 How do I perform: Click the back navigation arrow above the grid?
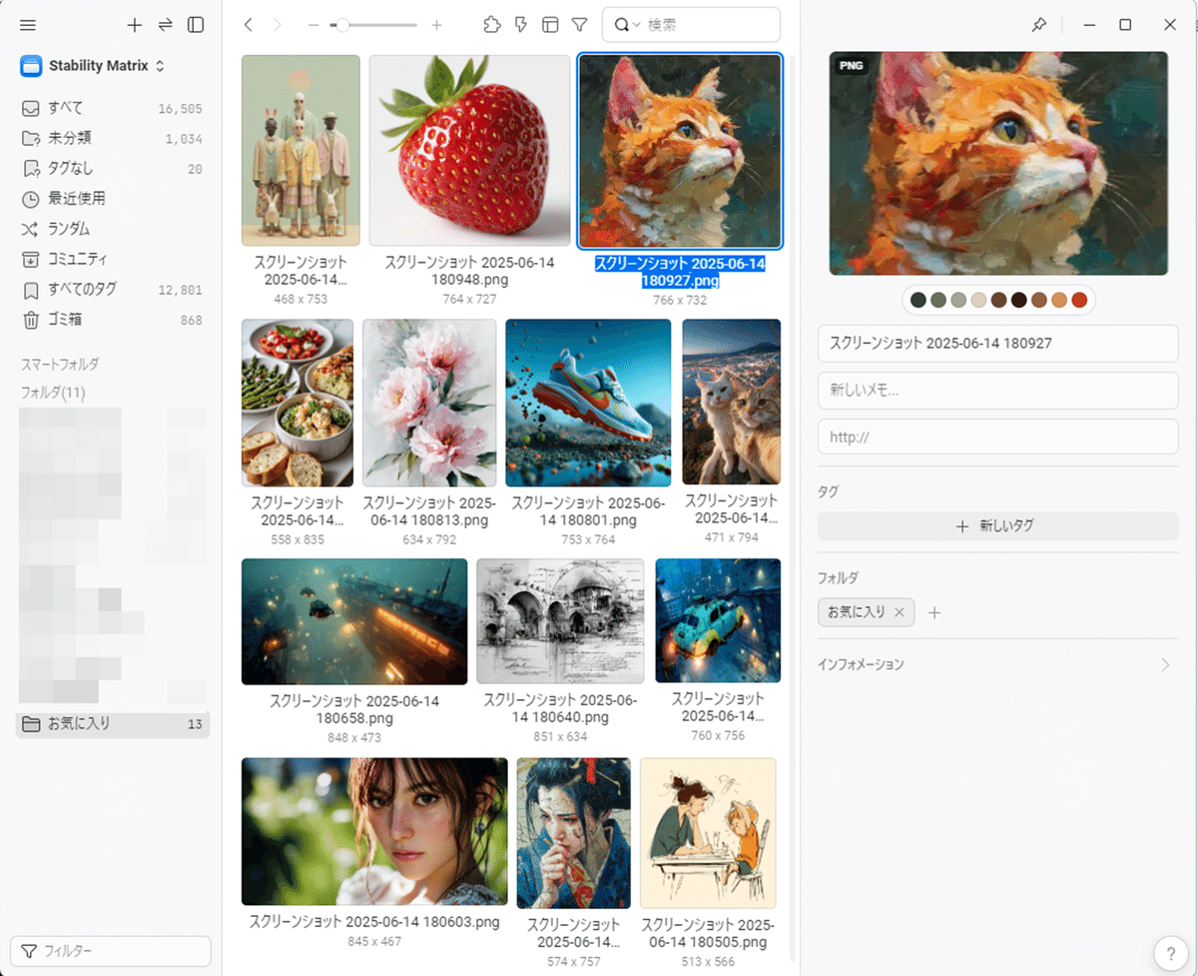click(x=248, y=24)
